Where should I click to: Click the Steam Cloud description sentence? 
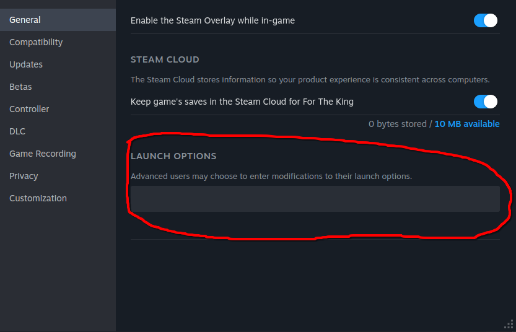click(x=310, y=80)
